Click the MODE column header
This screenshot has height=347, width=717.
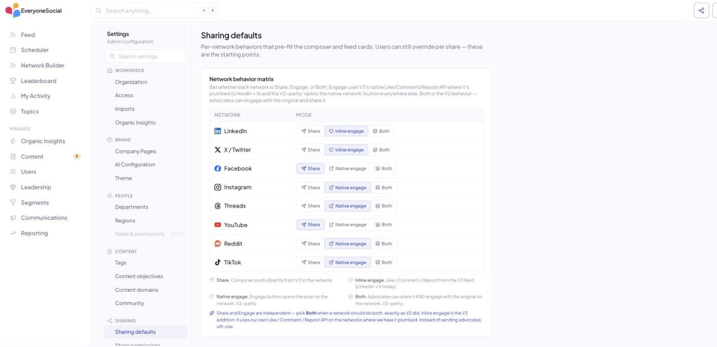point(304,115)
